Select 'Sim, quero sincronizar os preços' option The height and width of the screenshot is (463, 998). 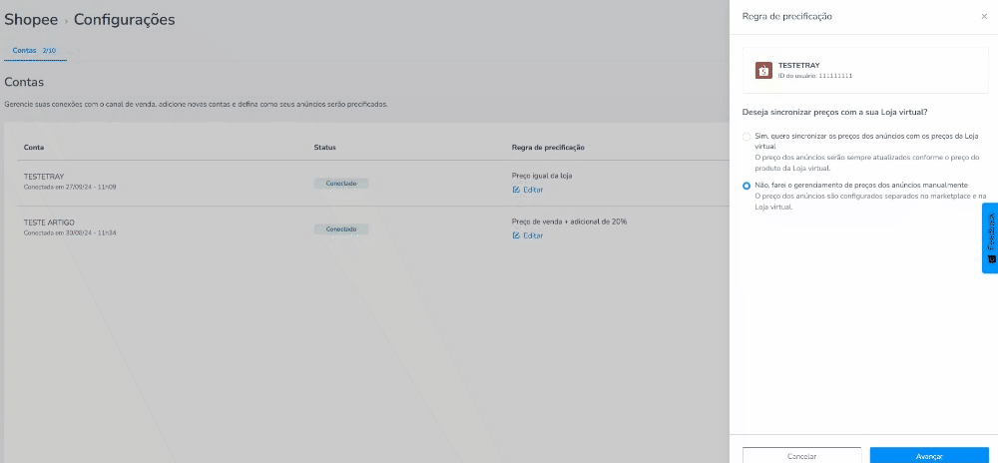click(747, 137)
